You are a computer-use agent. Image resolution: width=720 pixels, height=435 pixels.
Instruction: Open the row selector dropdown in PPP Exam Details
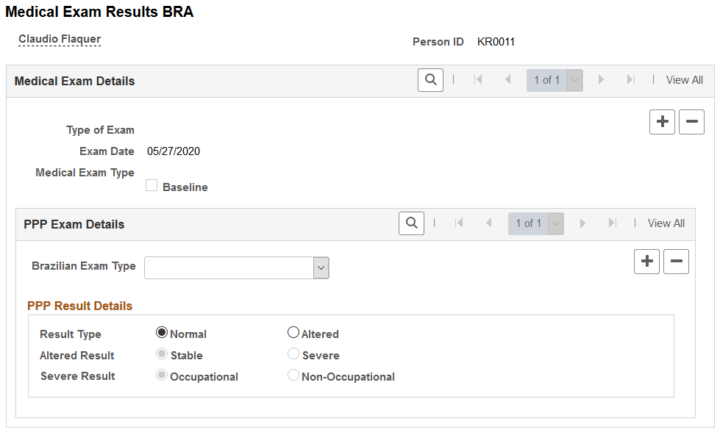(557, 223)
